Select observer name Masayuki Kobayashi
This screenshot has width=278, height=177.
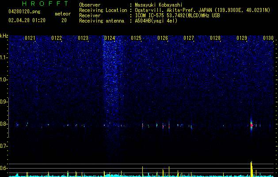pos(159,5)
